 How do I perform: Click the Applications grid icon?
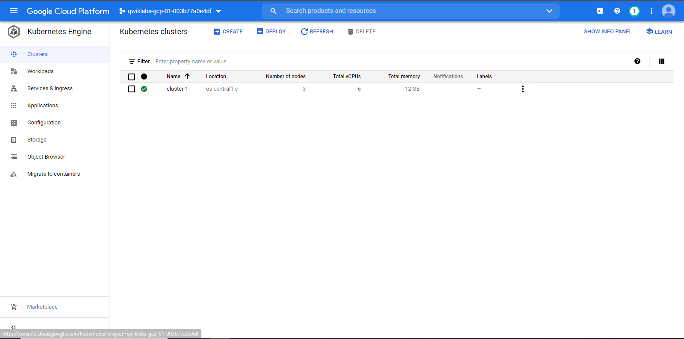click(x=14, y=106)
